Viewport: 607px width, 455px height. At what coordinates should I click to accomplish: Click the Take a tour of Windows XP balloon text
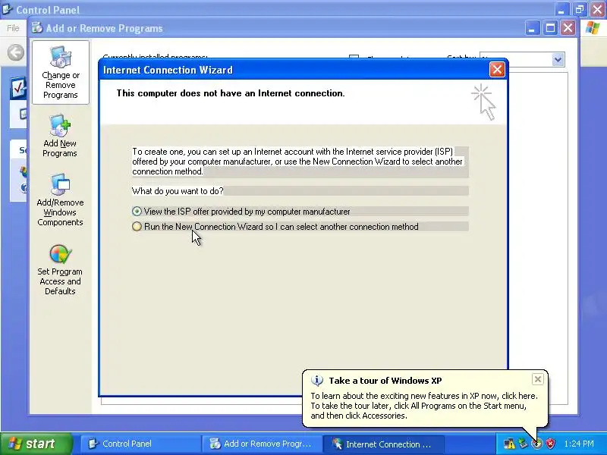pyautogui.click(x=385, y=381)
